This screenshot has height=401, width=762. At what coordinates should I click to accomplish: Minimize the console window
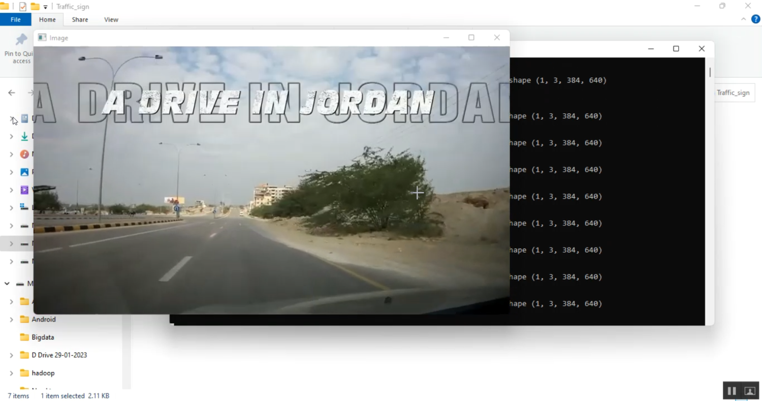651,49
